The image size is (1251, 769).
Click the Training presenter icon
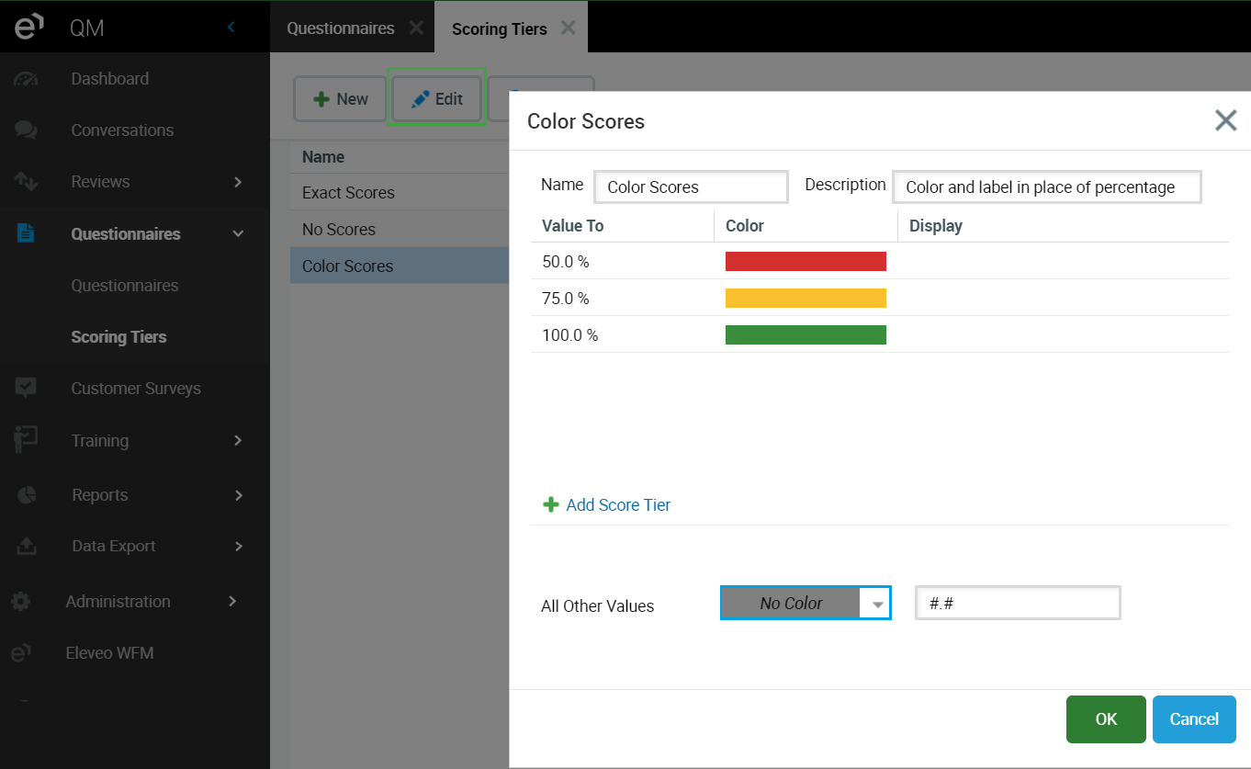click(26, 441)
